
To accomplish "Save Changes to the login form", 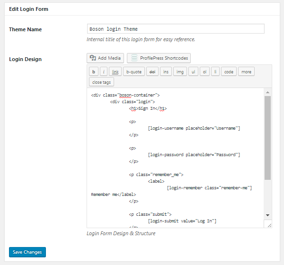I will pyautogui.click(x=27, y=252).
